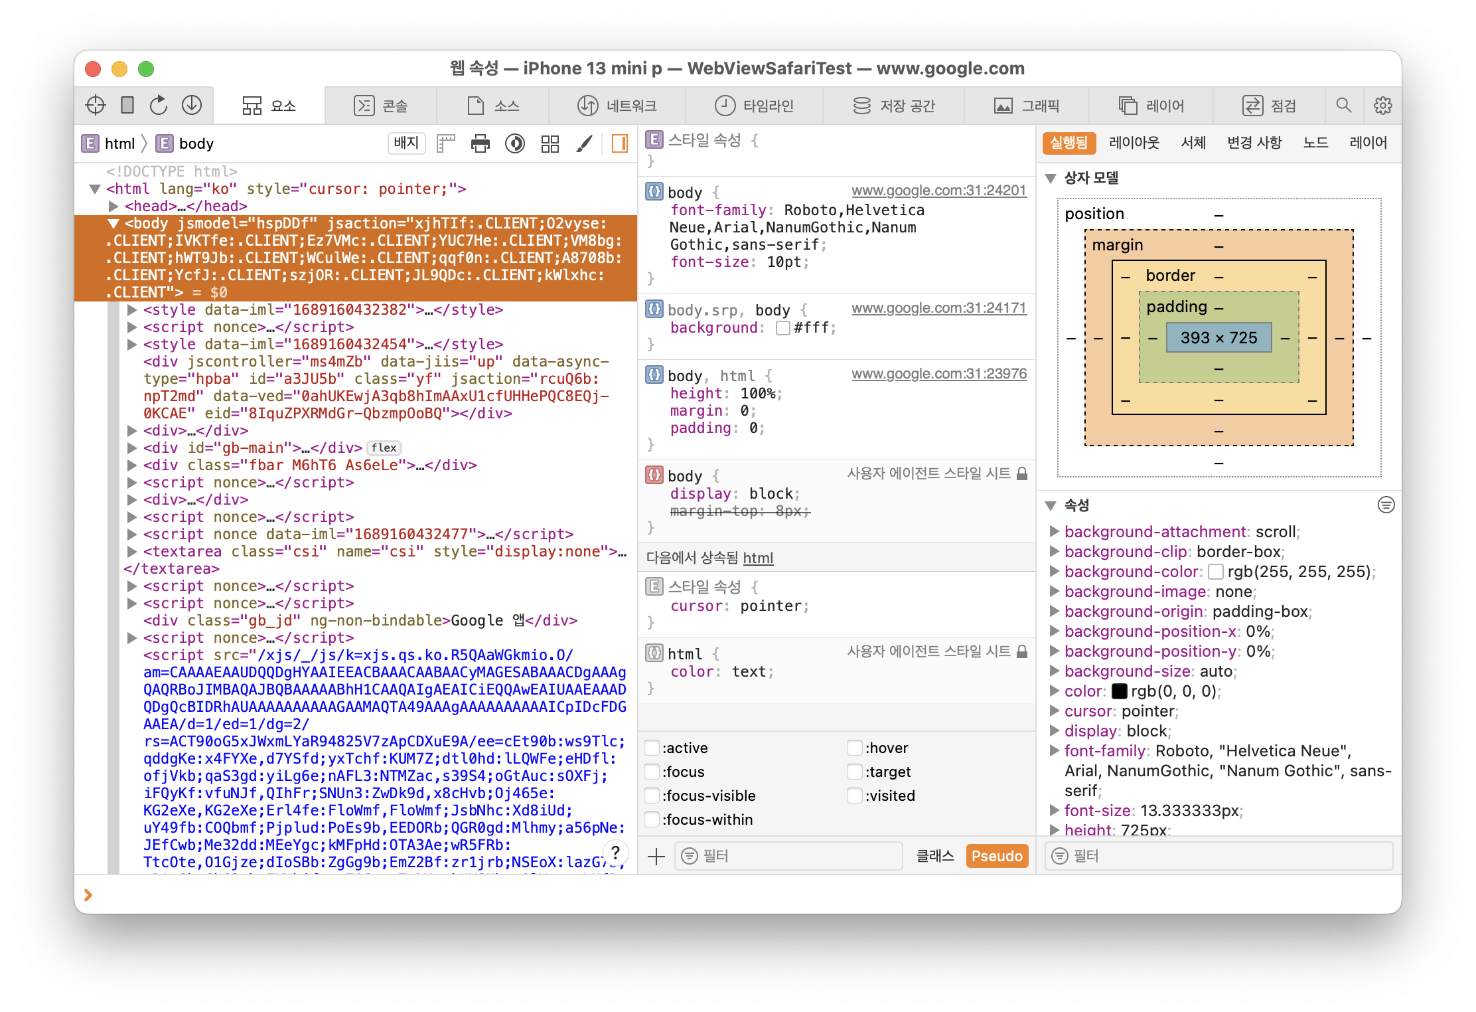This screenshot has width=1476, height=1012.
Task: Check the :active pseudo-class checkbox
Action: click(x=652, y=748)
